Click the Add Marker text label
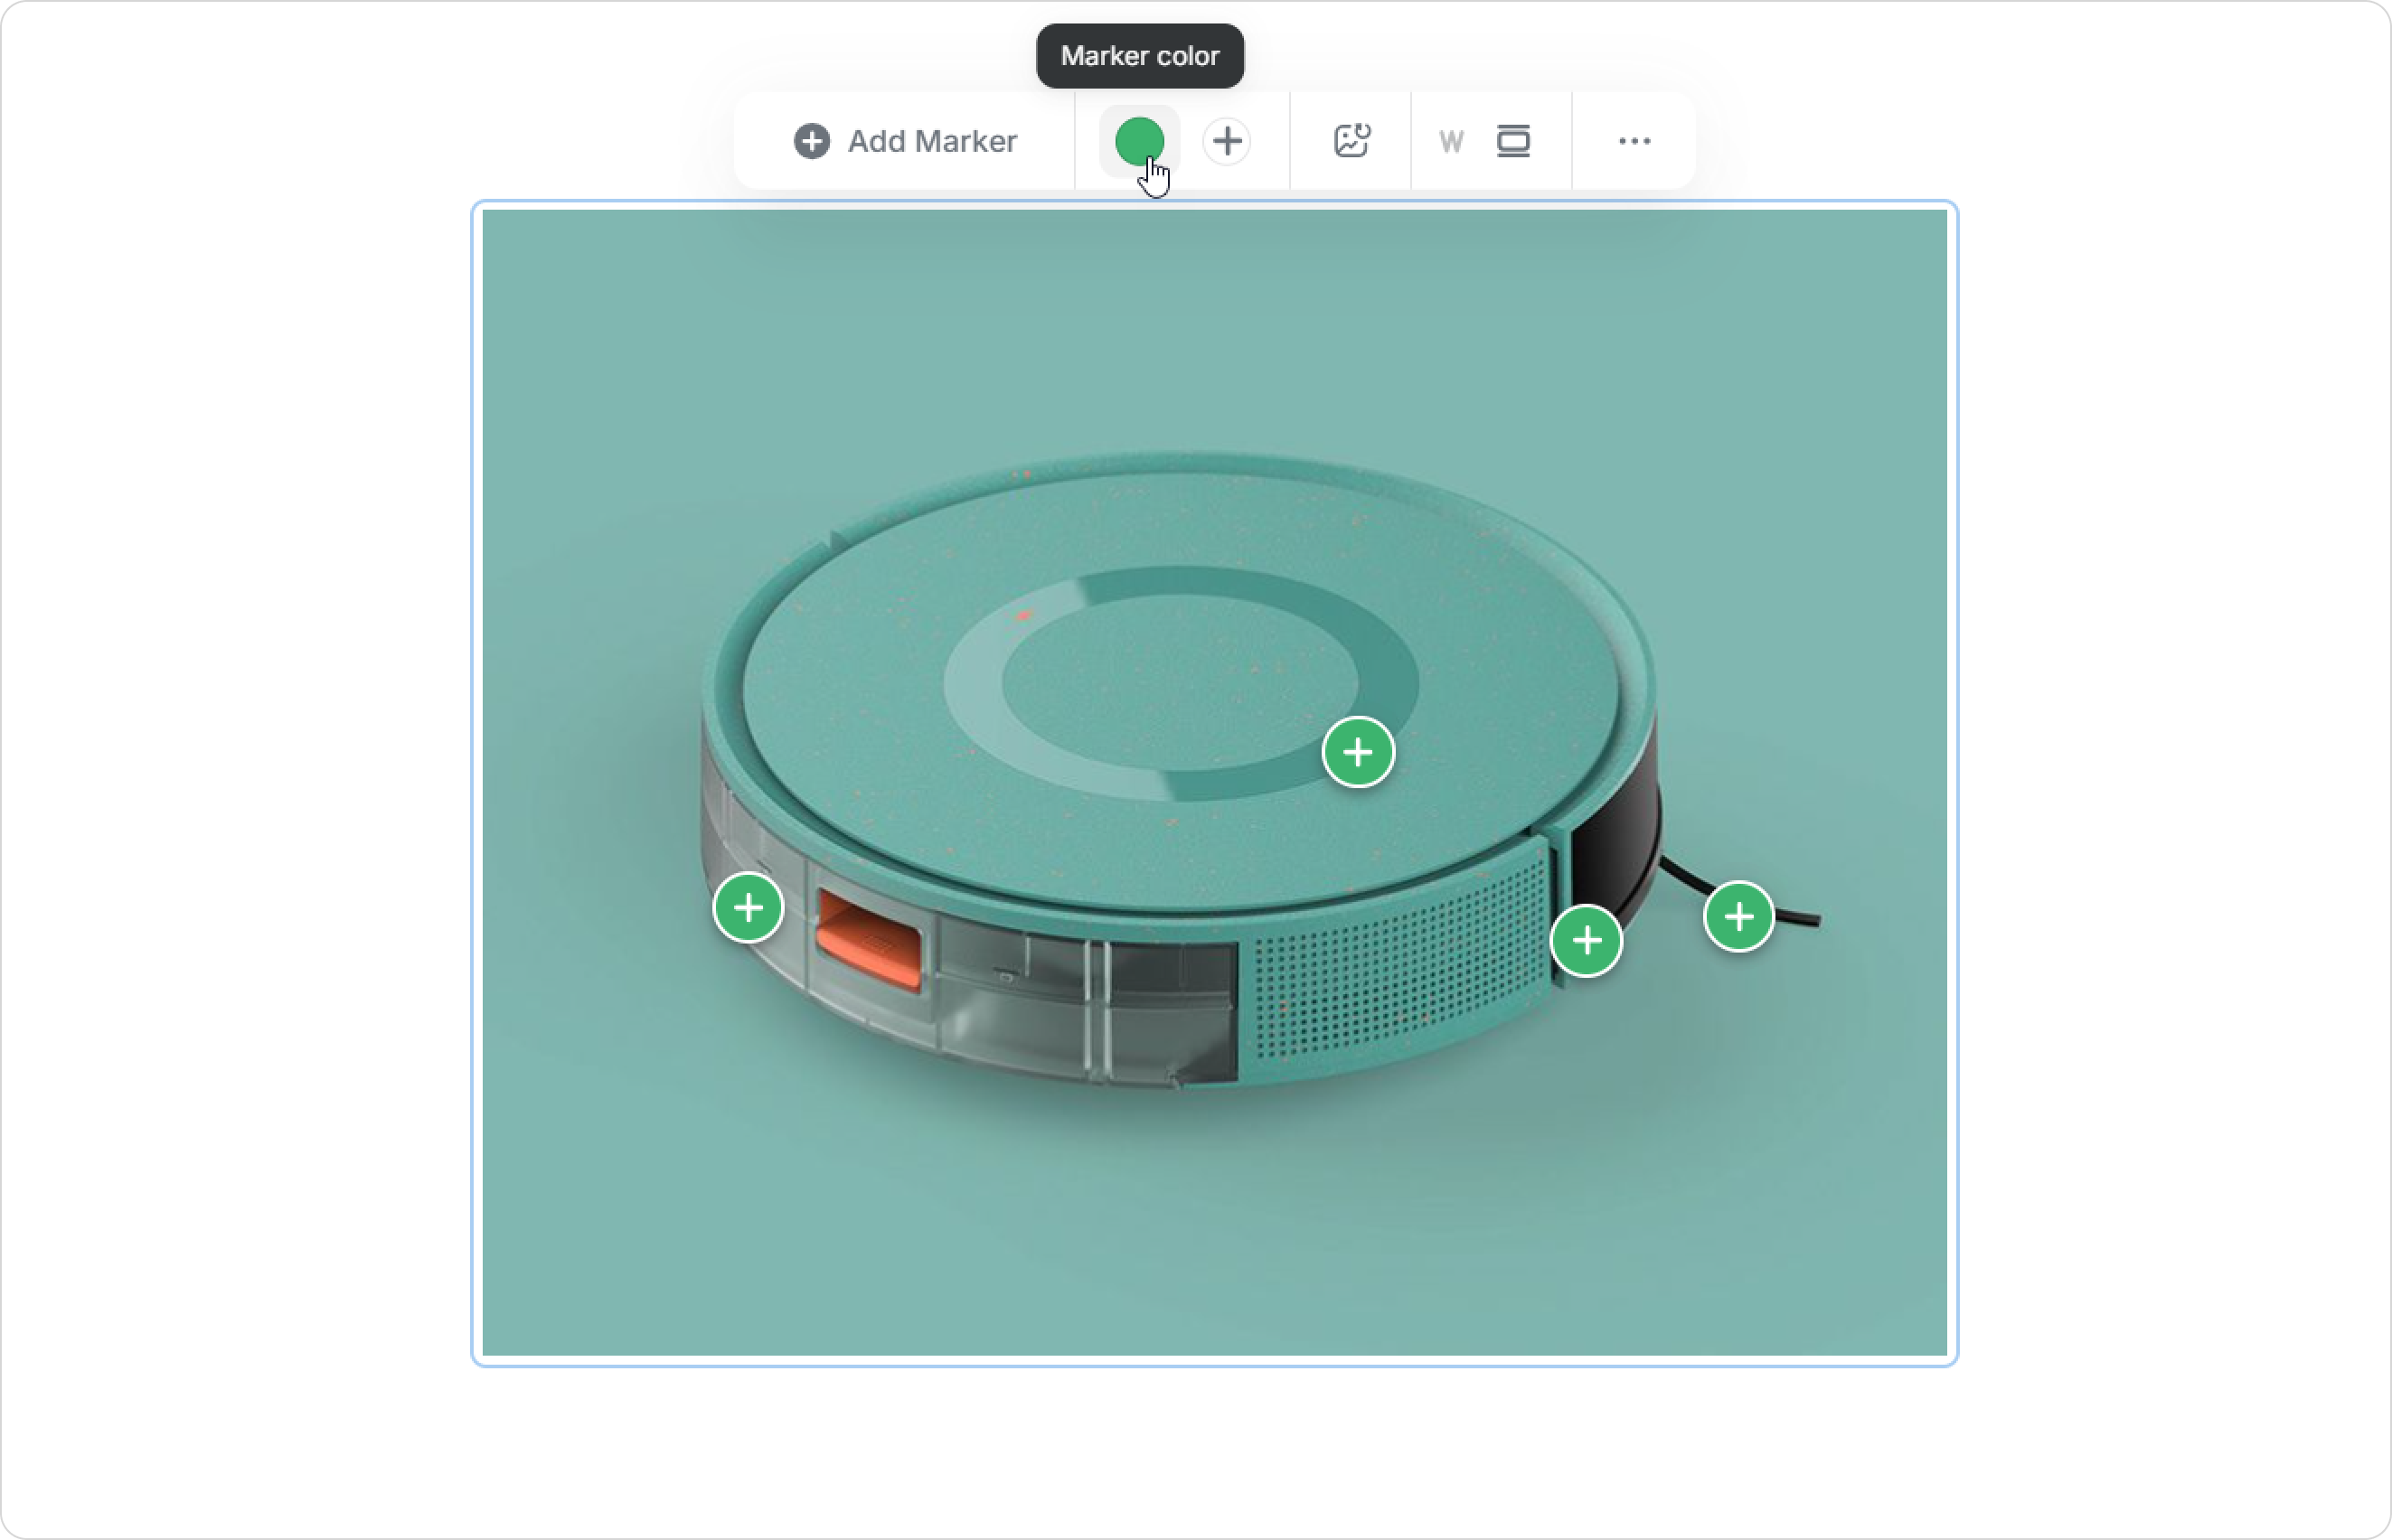Viewport: 2392px width, 1540px height. tap(932, 141)
